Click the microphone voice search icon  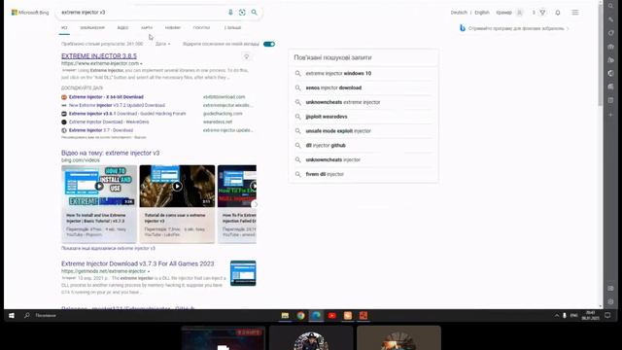230,13
